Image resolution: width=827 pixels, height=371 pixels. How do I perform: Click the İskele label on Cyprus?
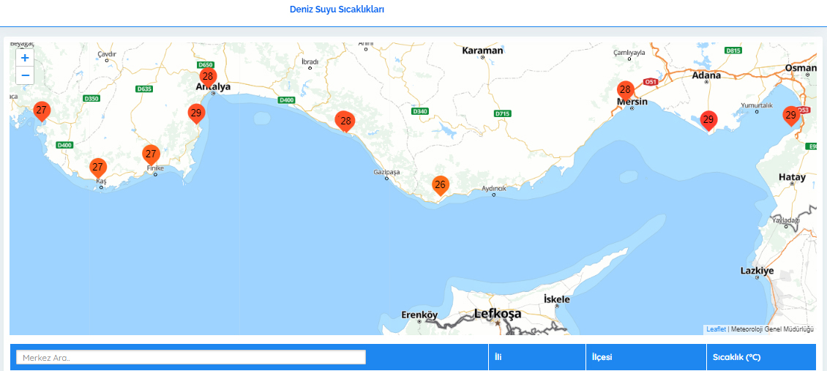coord(557,299)
